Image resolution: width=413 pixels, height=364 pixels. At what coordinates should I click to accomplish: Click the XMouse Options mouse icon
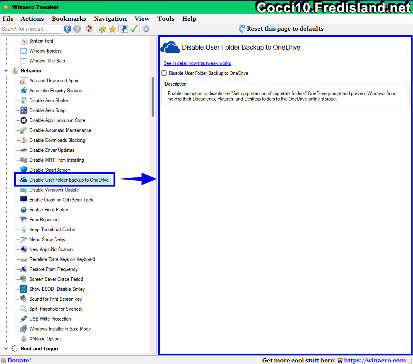pos(24,339)
